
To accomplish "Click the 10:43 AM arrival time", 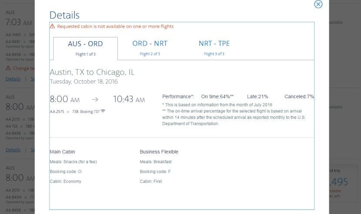I will [x=129, y=99].
